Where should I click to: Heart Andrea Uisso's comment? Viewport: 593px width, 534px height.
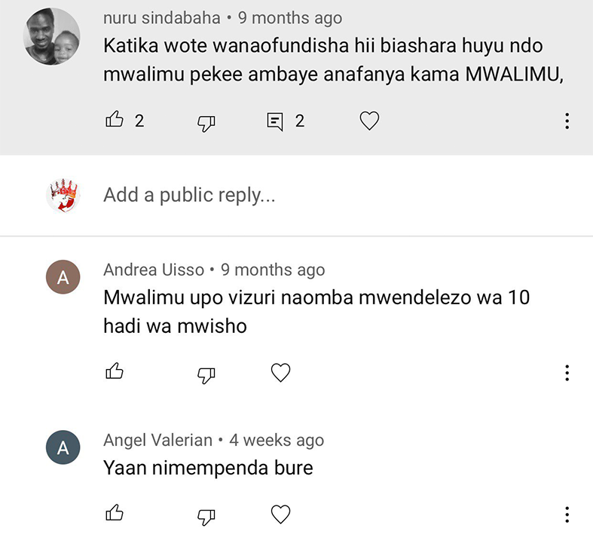tap(280, 372)
